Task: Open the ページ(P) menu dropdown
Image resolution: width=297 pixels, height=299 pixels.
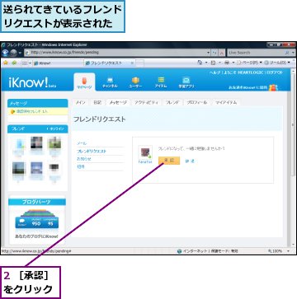Action: point(248,63)
